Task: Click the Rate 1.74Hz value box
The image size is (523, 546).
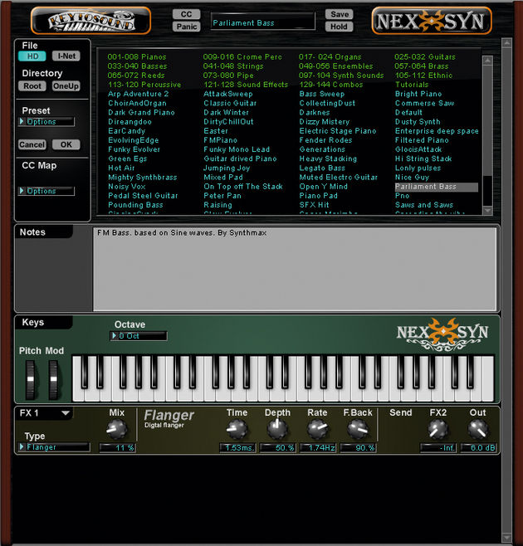Action: tap(318, 448)
